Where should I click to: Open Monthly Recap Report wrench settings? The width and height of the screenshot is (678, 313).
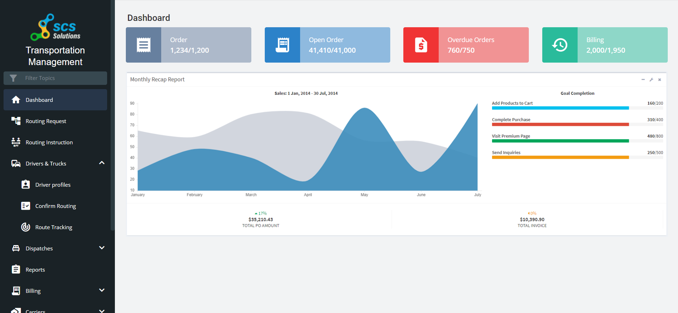[x=651, y=80]
